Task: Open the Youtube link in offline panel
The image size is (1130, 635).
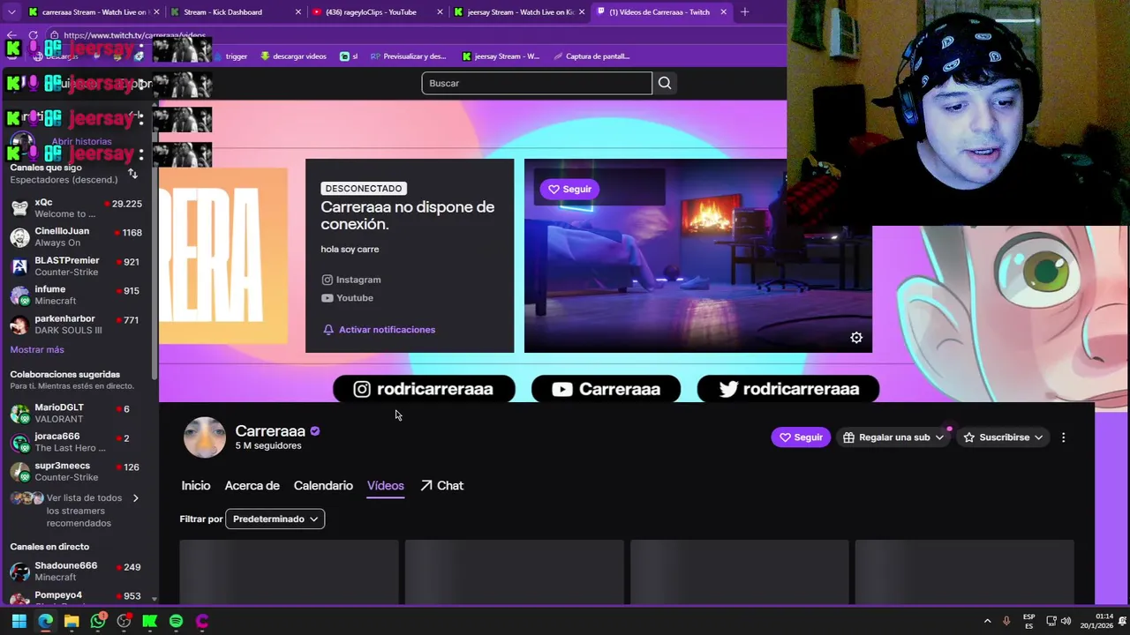Action: coord(347,298)
